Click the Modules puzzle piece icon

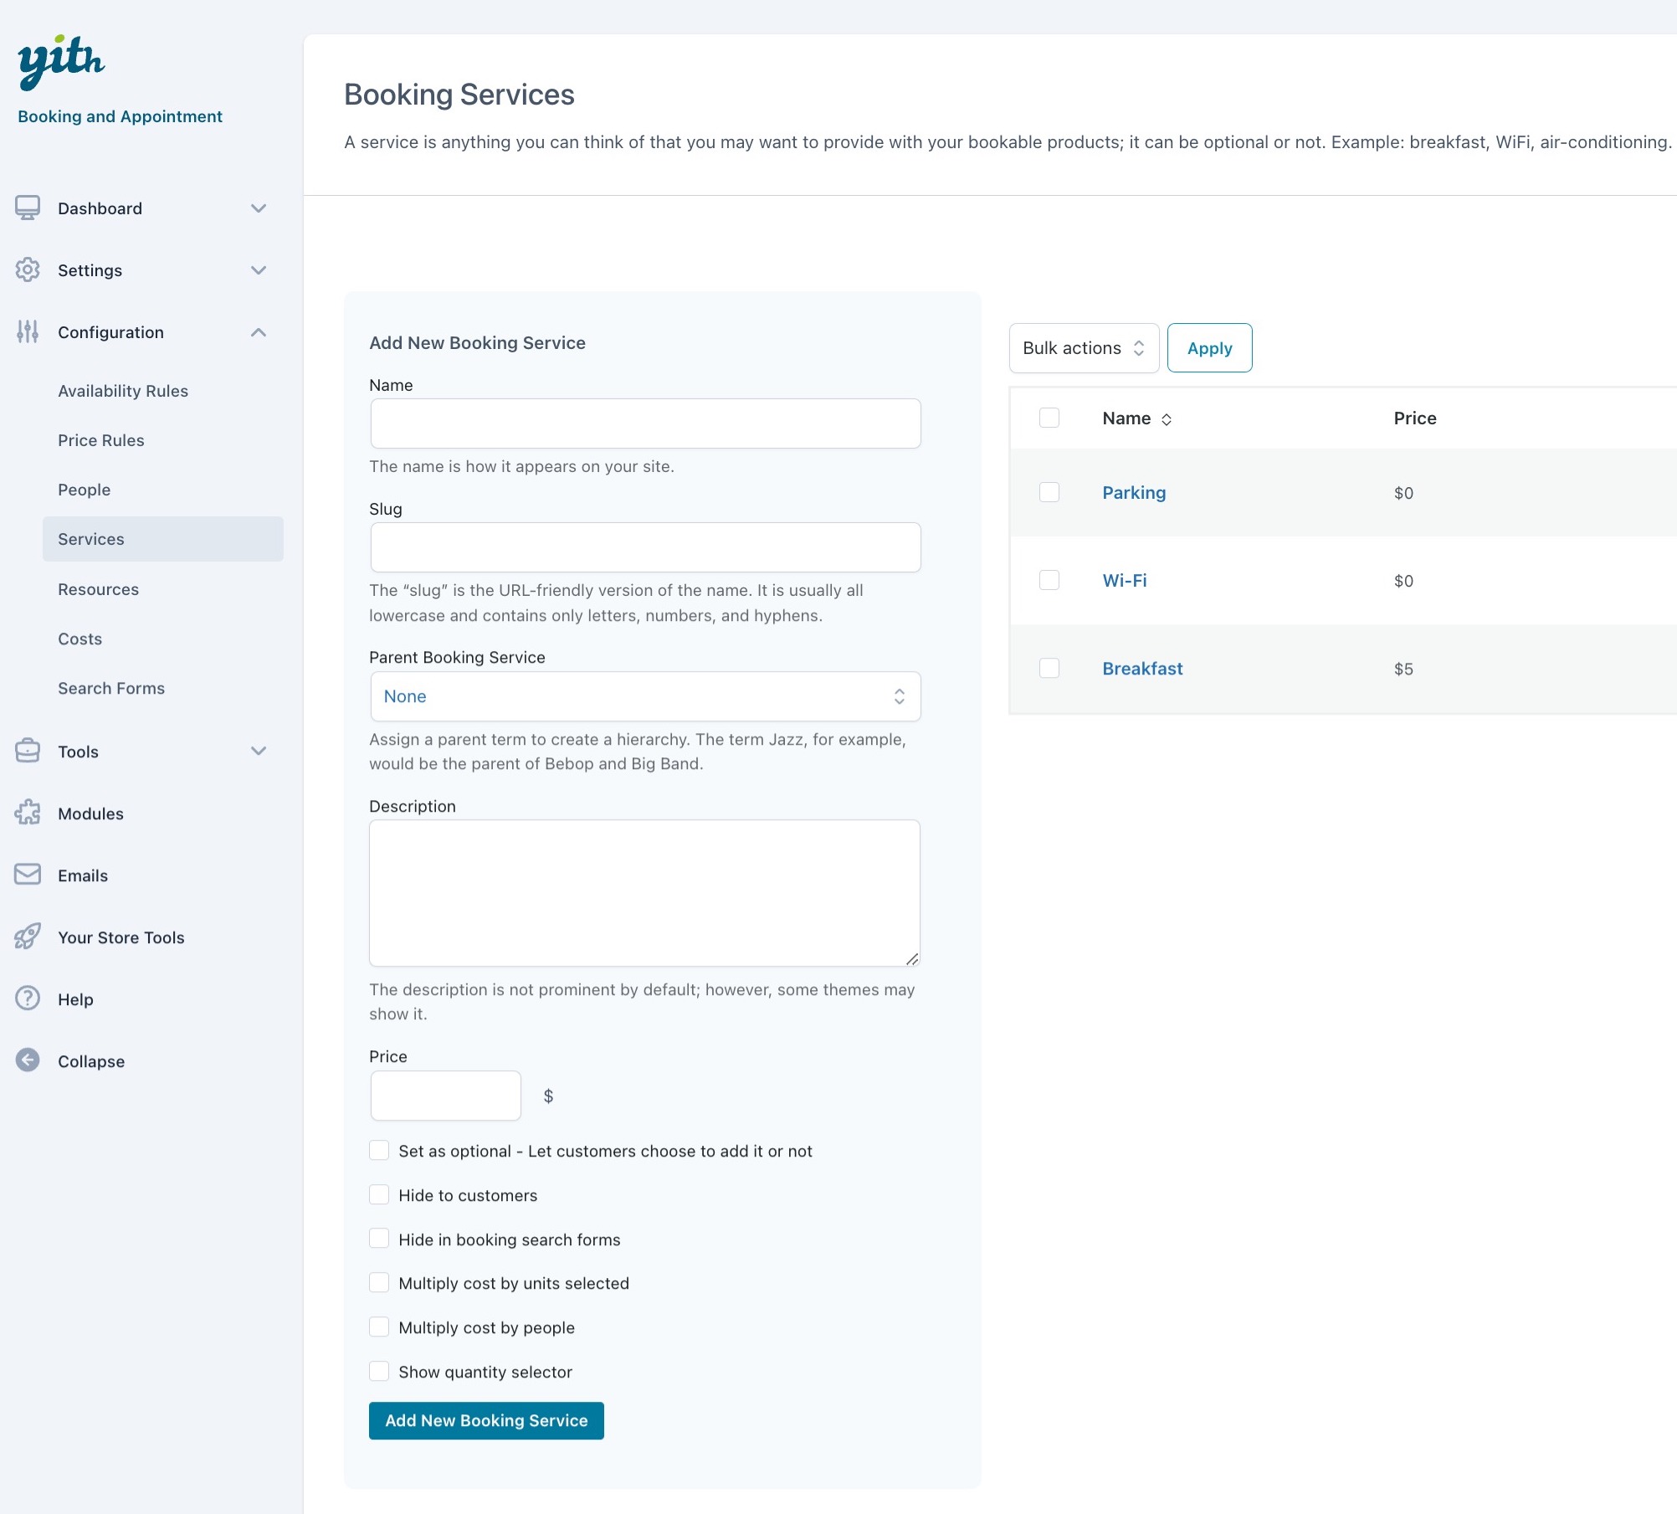click(28, 813)
